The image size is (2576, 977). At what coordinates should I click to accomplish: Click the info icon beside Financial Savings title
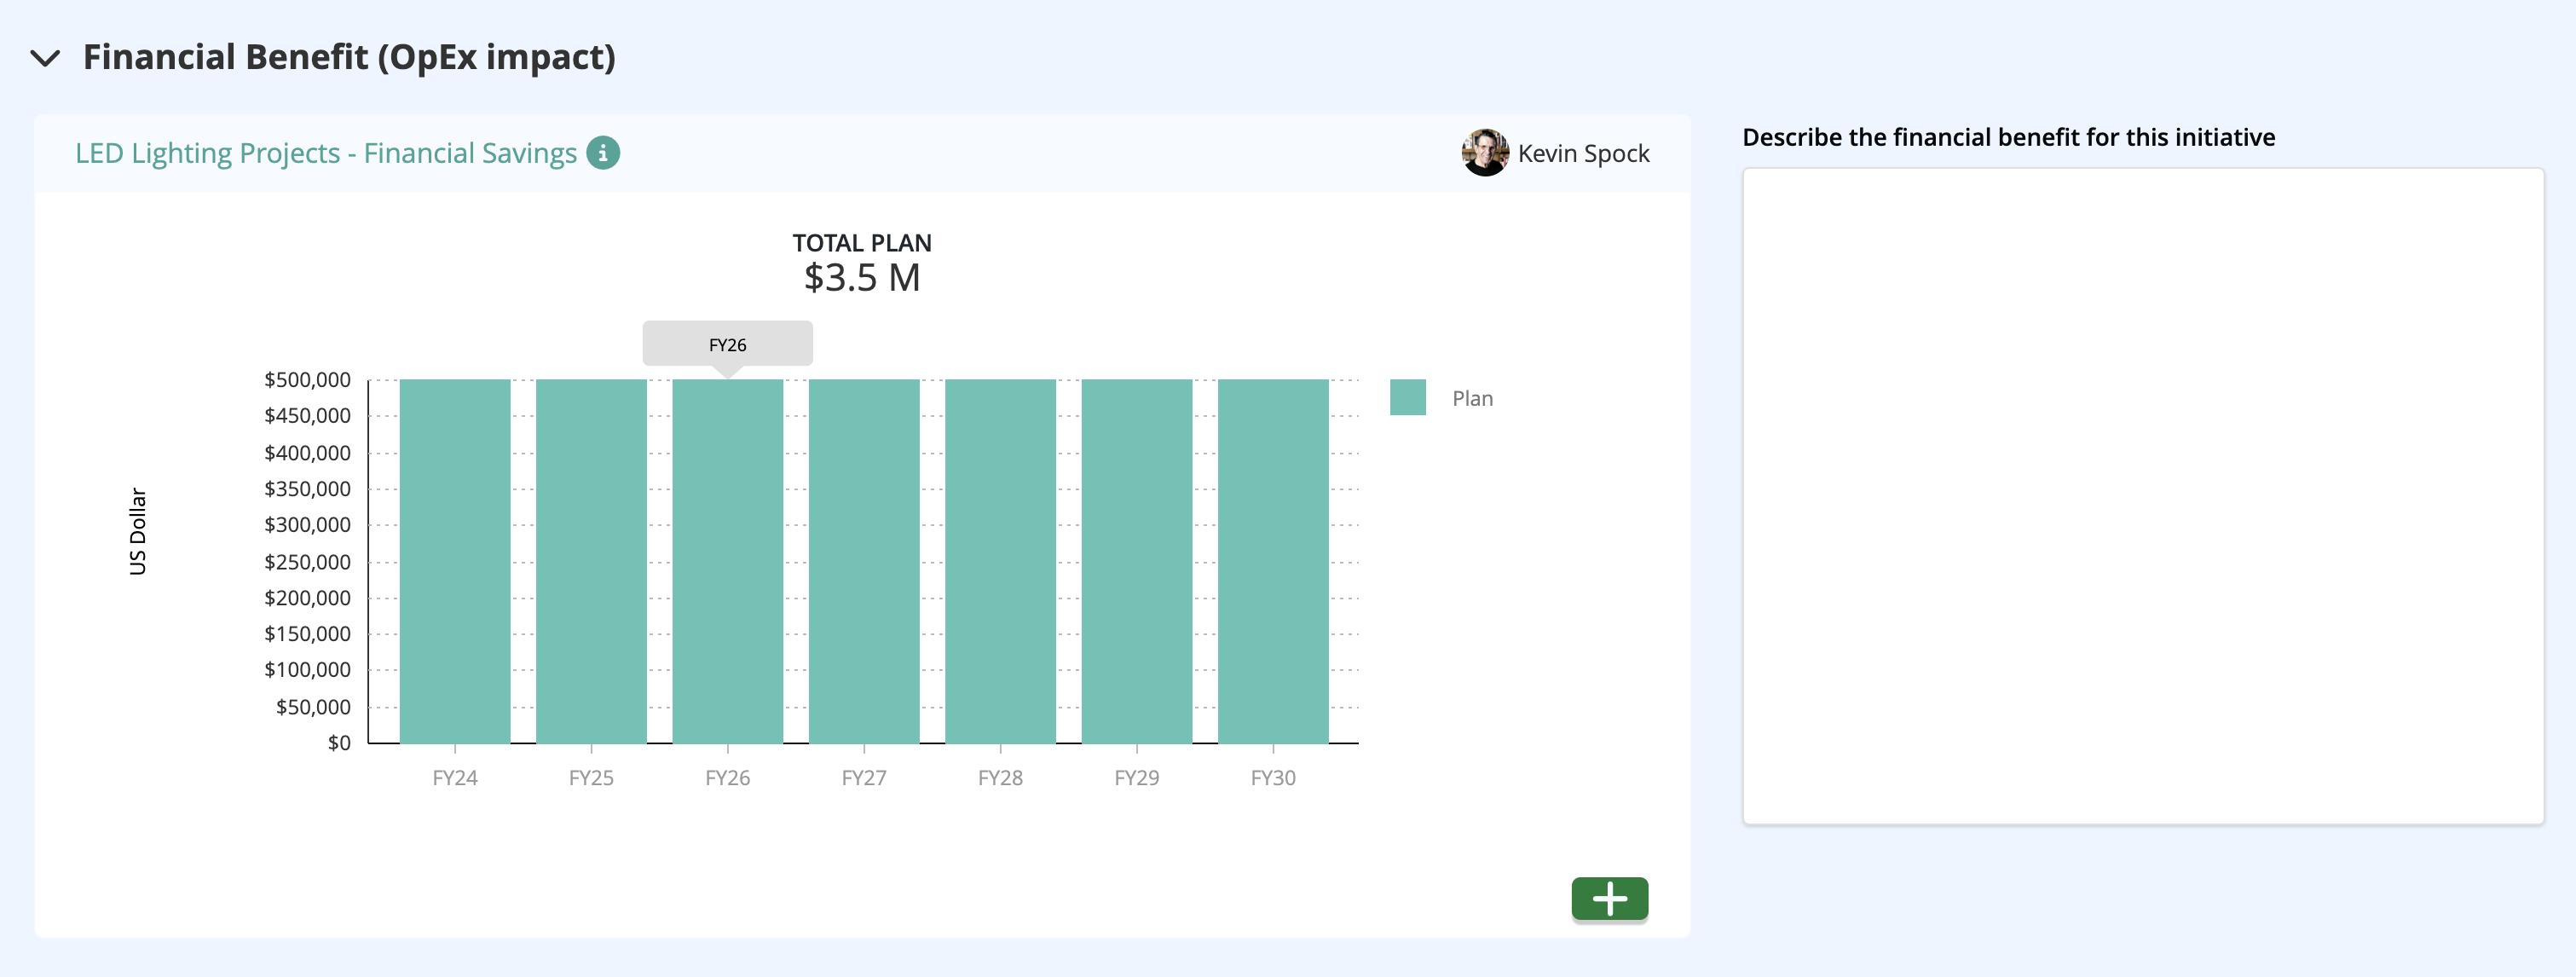coord(603,153)
